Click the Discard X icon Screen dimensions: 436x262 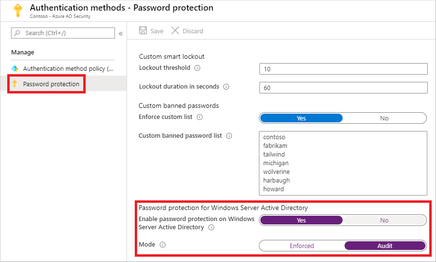coord(175,31)
